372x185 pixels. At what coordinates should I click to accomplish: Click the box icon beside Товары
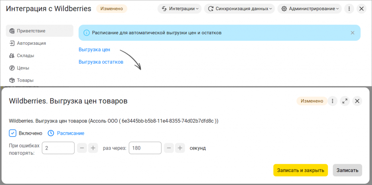click(x=12, y=80)
